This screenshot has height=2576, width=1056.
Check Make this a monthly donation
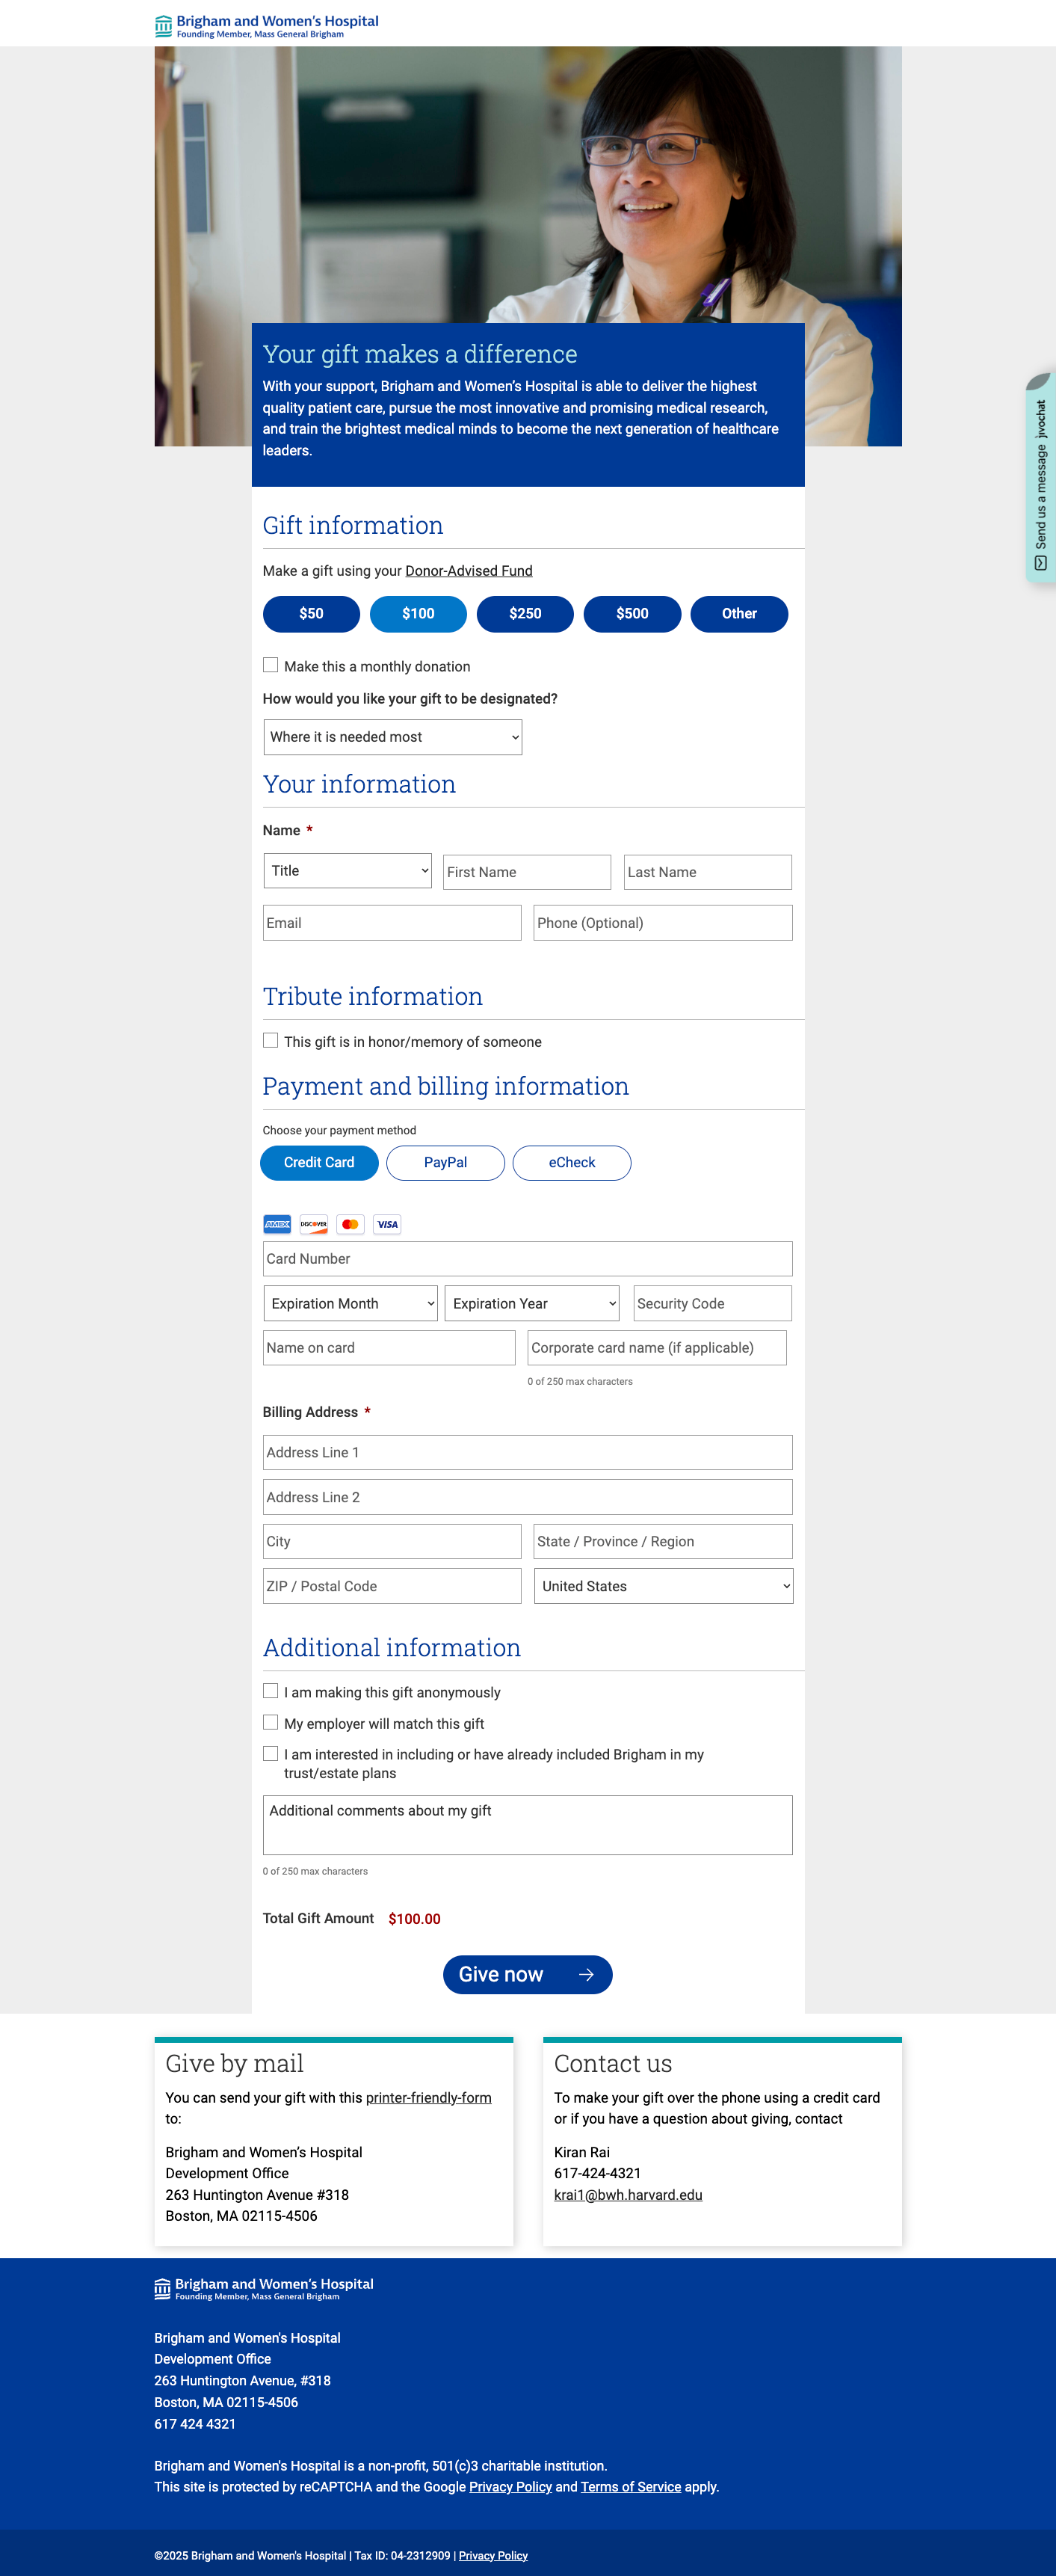(271, 665)
